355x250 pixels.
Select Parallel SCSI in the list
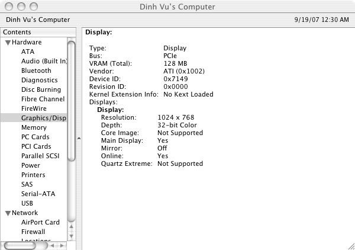(x=40, y=156)
